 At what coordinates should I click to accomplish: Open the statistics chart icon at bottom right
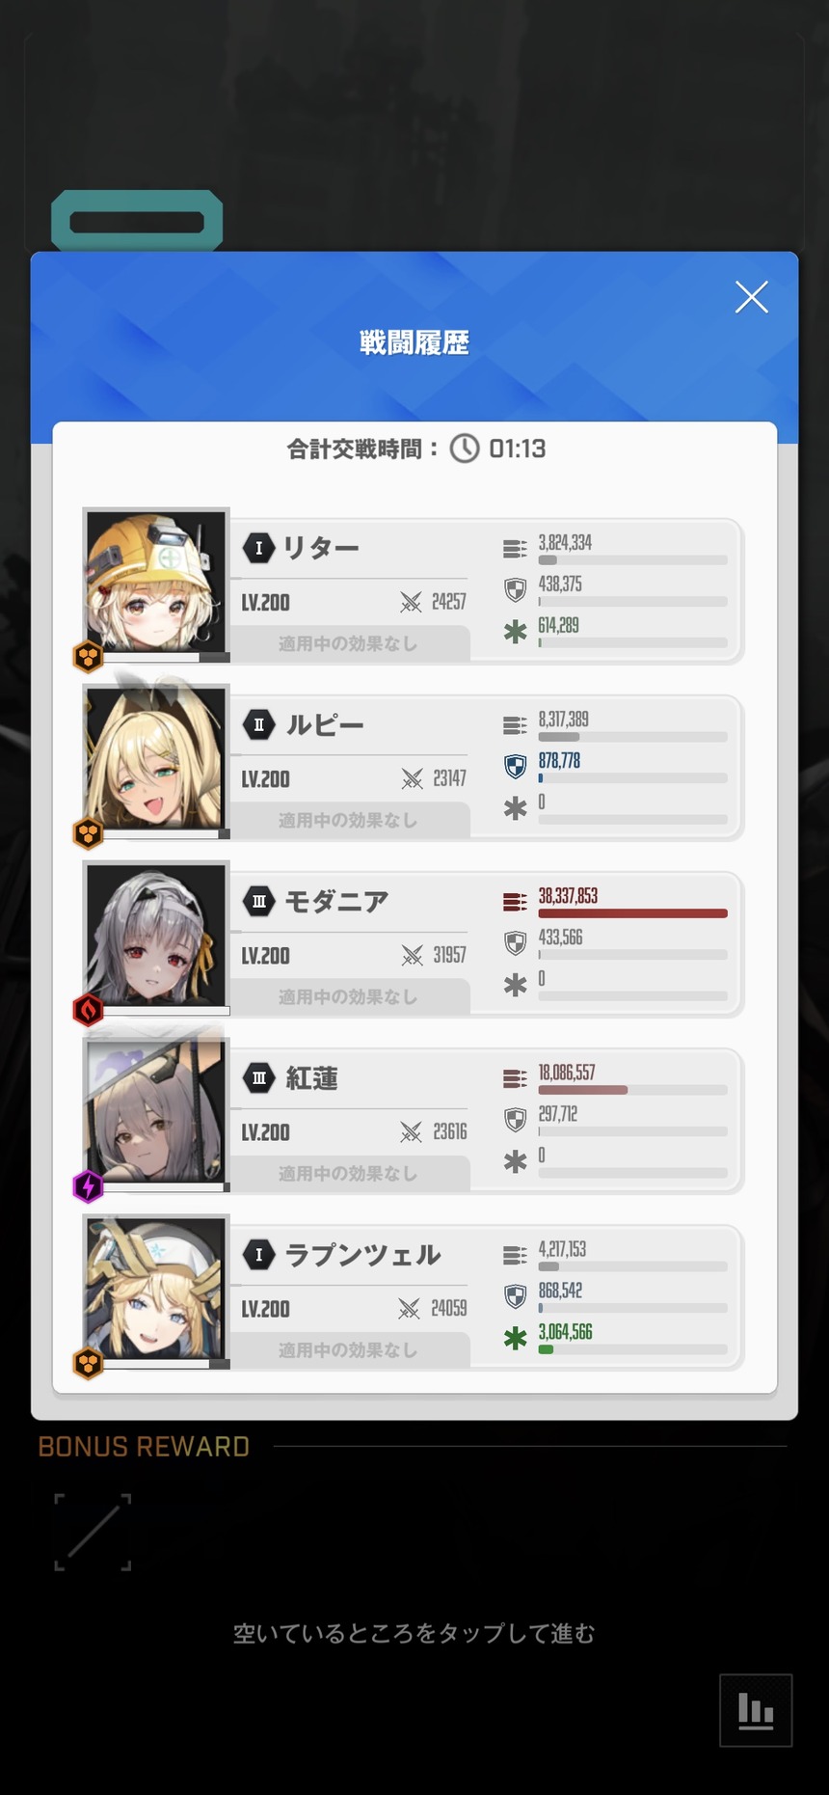pyautogui.click(x=756, y=1710)
